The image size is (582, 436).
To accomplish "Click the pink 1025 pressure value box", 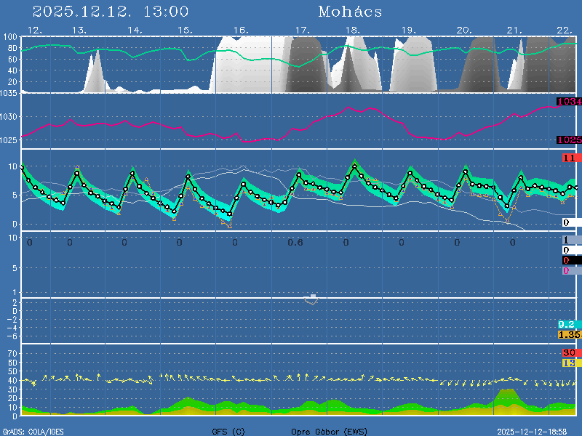I will click(x=568, y=140).
